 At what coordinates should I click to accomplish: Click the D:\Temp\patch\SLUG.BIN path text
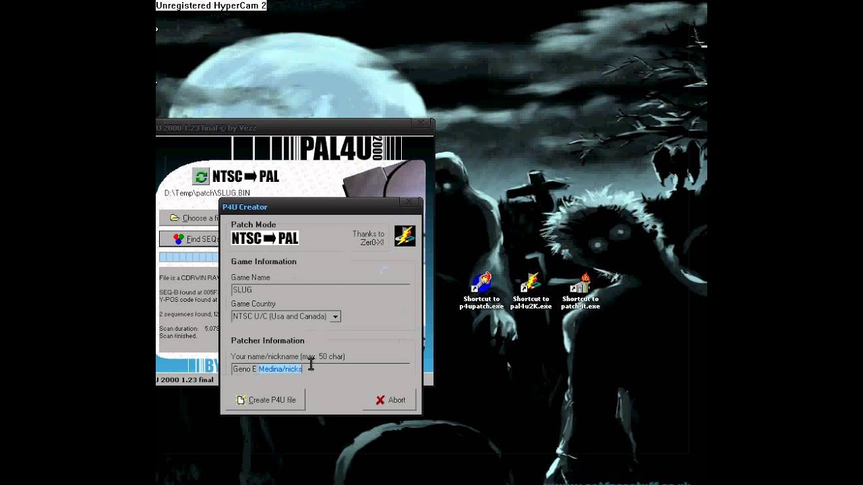[207, 193]
